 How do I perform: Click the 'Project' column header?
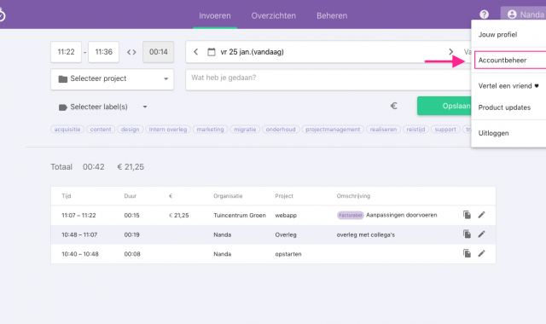point(284,196)
